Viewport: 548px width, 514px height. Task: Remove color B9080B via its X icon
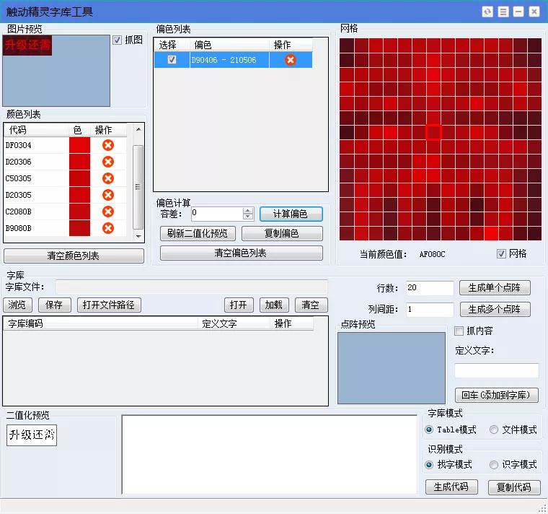click(108, 228)
